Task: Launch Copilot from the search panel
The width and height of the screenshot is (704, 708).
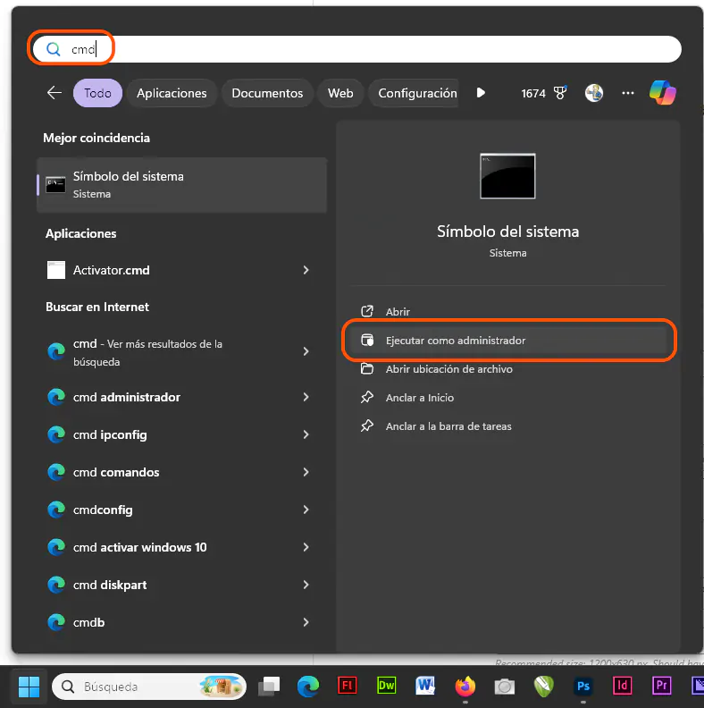Action: [x=663, y=93]
